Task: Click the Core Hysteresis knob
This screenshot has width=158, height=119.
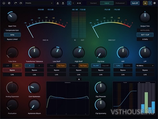Action: coord(34,88)
